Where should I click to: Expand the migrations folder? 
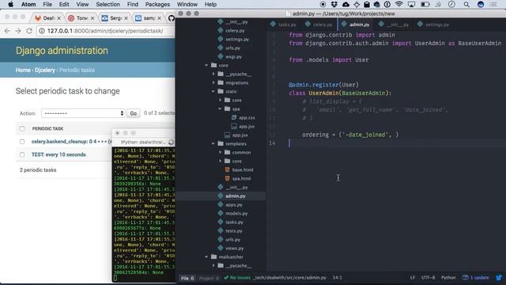coord(213,82)
